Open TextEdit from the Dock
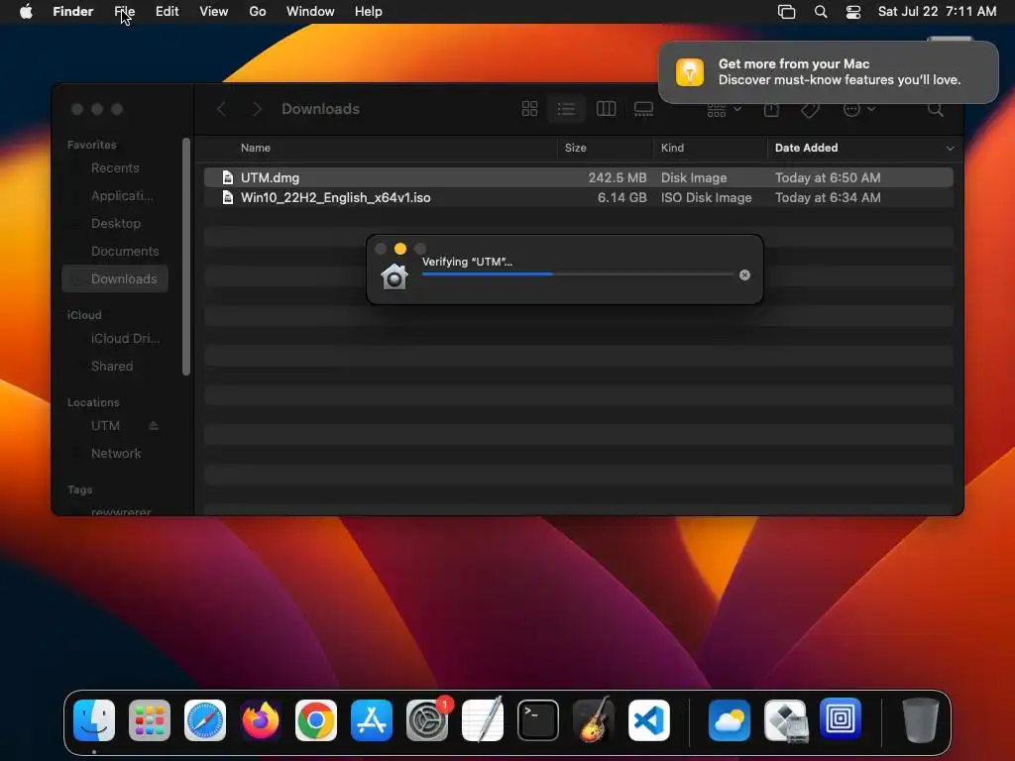 click(x=483, y=719)
